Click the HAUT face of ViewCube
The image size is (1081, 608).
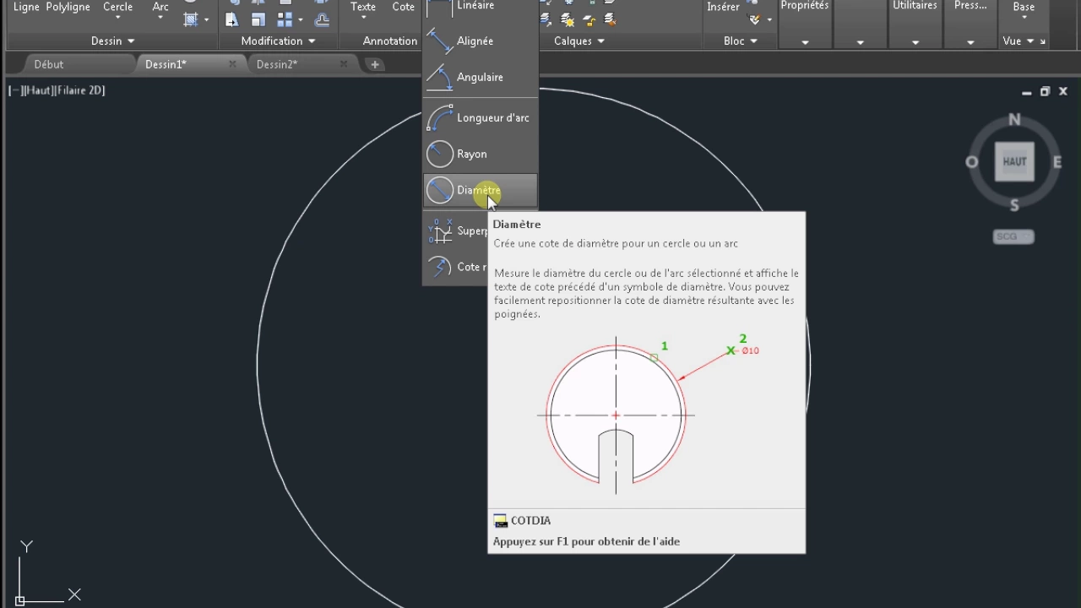[x=1014, y=161]
